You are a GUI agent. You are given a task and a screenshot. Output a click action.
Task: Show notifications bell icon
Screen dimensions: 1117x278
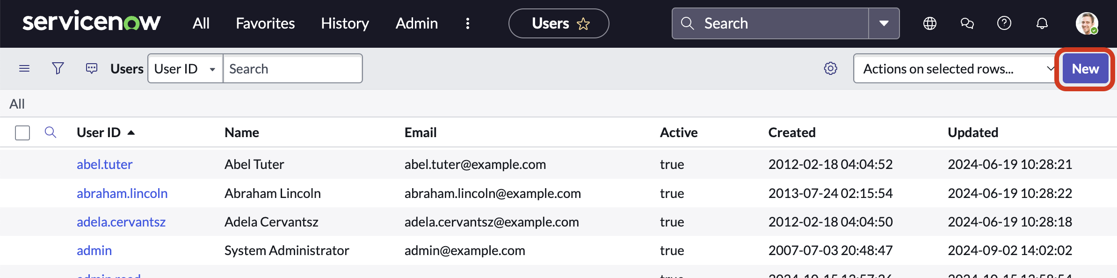(x=1042, y=23)
